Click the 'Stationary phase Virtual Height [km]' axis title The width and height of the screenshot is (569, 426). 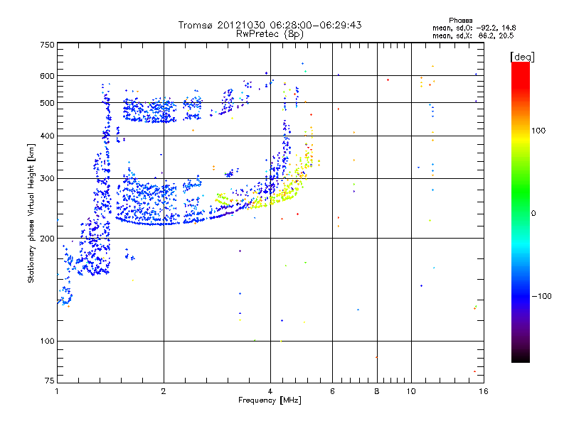[31, 214]
